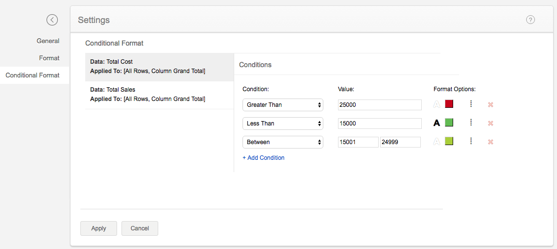Remove the Less Than condition row
The image size is (557, 249).
[x=490, y=123]
